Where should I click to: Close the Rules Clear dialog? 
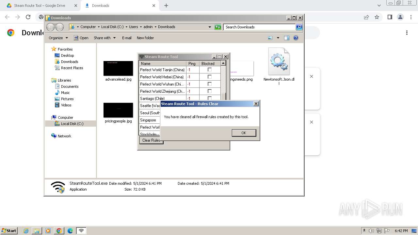click(x=256, y=104)
